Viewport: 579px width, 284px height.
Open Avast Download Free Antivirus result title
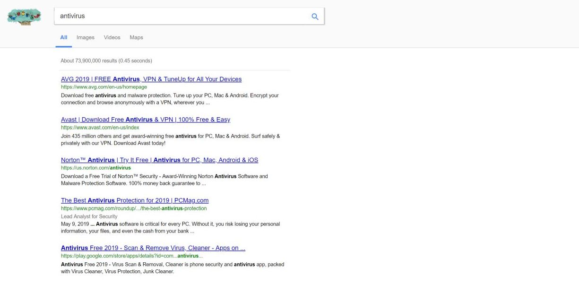click(146, 120)
